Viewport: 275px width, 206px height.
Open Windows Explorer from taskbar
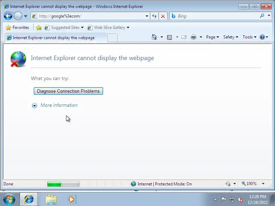pyautogui.click(x=51, y=199)
